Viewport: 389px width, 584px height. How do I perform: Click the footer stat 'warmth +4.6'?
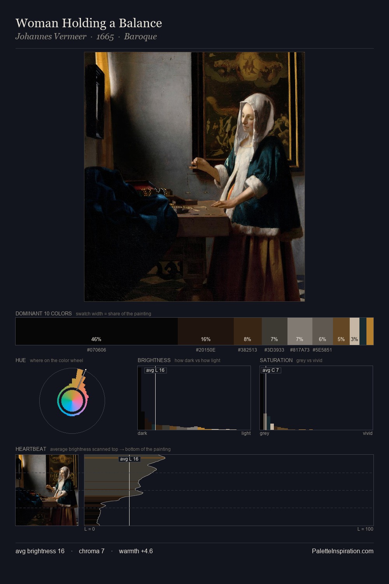coord(136,551)
